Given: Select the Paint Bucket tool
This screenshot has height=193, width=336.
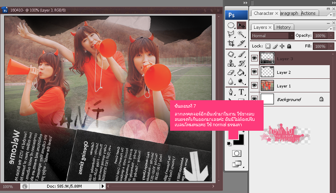Looking at the screenshot, I should 242,73.
